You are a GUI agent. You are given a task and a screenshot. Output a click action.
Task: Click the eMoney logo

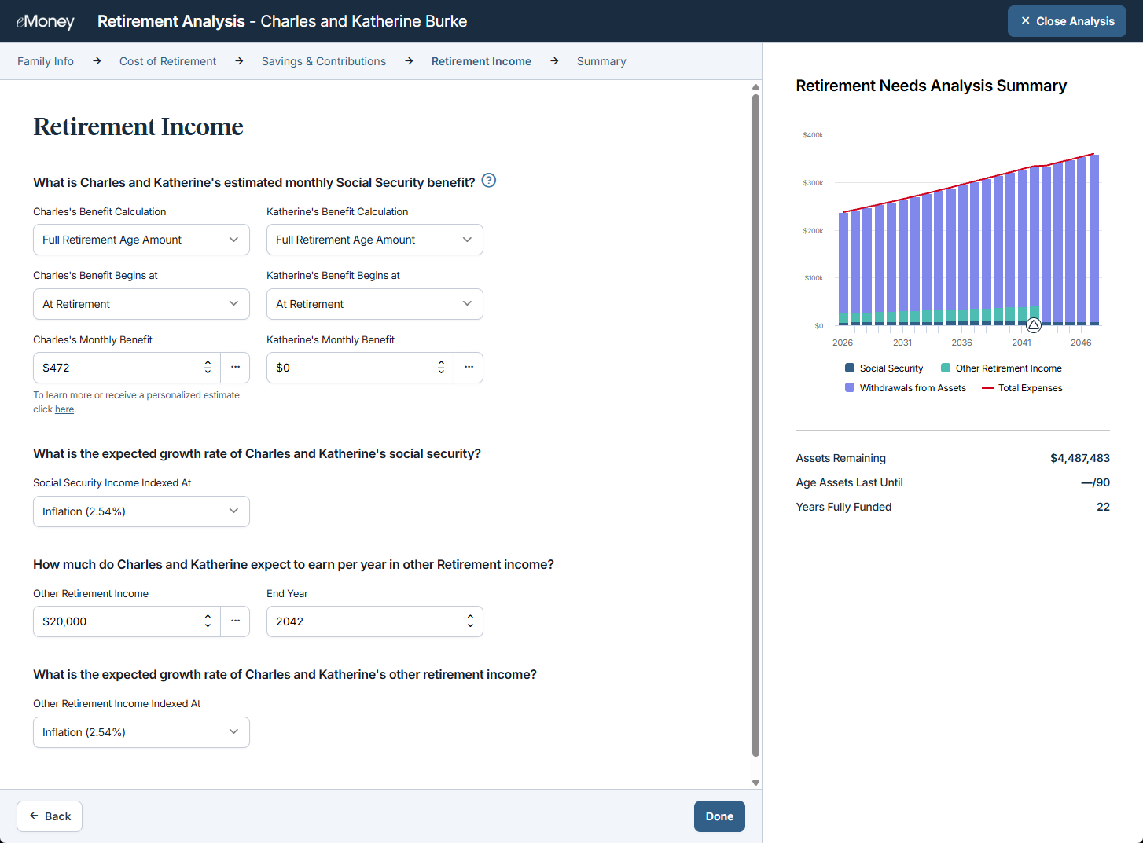point(45,21)
